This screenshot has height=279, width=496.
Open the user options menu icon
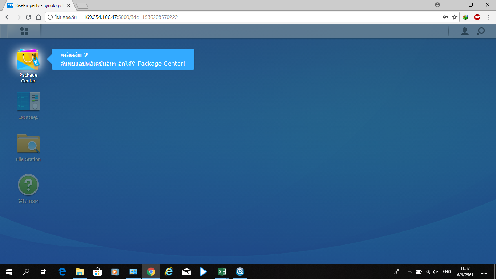pyautogui.click(x=464, y=31)
